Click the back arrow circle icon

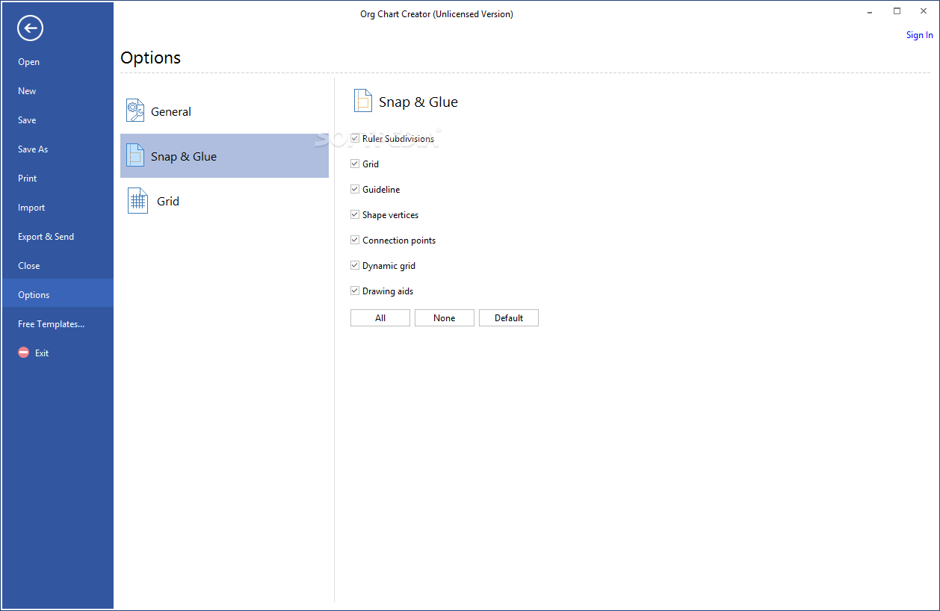[x=30, y=28]
